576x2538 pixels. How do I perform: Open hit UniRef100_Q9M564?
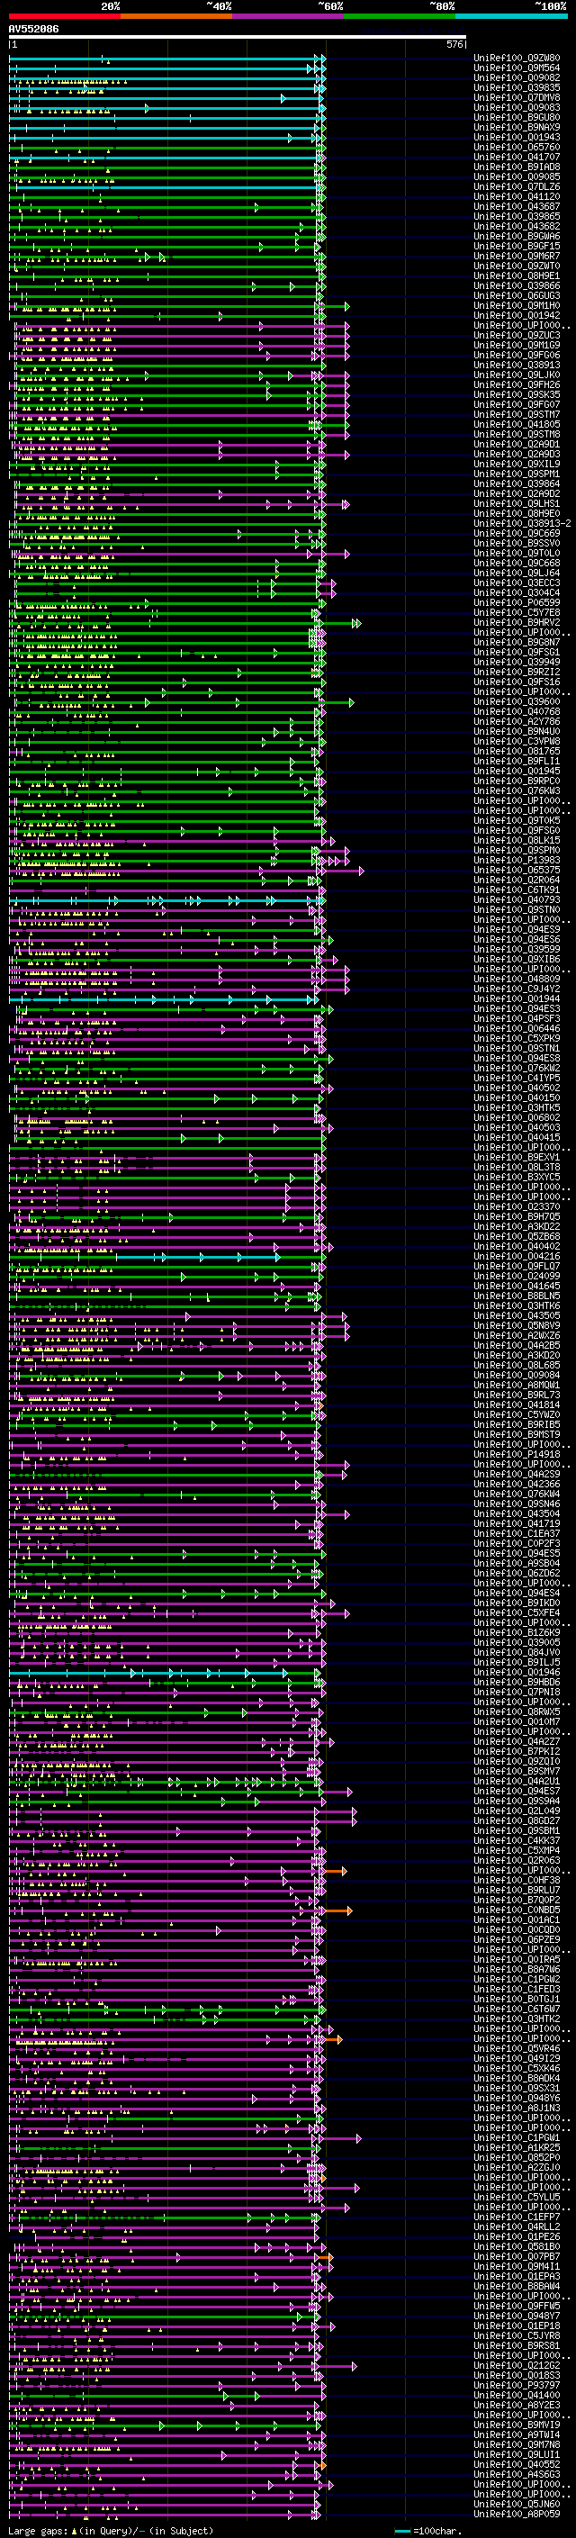tap(517, 68)
